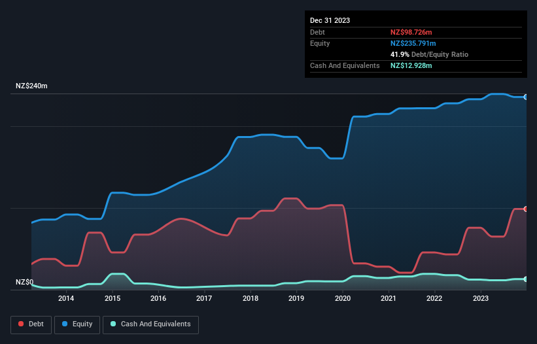Click the blue dot in Equity legend
Screen dimensions: 537x344
[x=65, y=324]
